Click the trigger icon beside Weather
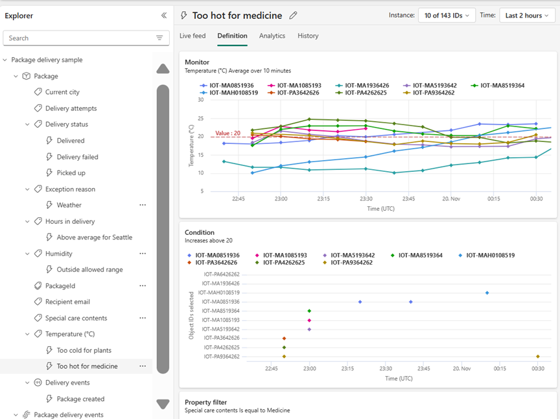 pos(49,205)
